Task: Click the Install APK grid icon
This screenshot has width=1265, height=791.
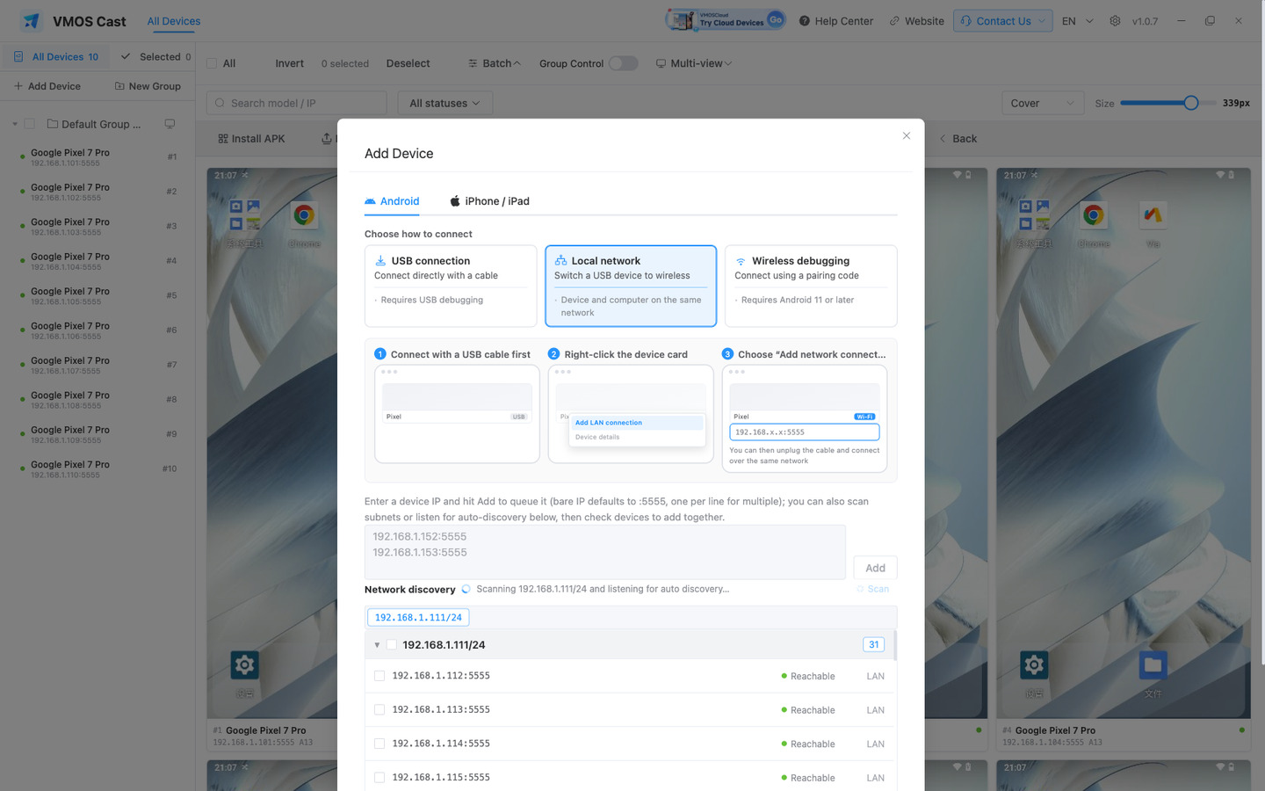Action: tap(223, 139)
